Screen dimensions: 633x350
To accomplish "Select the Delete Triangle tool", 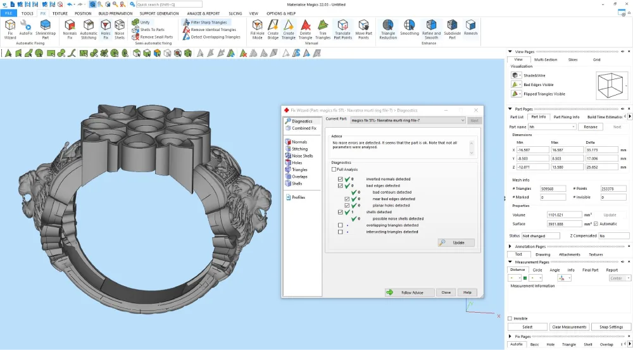I will [x=306, y=30].
